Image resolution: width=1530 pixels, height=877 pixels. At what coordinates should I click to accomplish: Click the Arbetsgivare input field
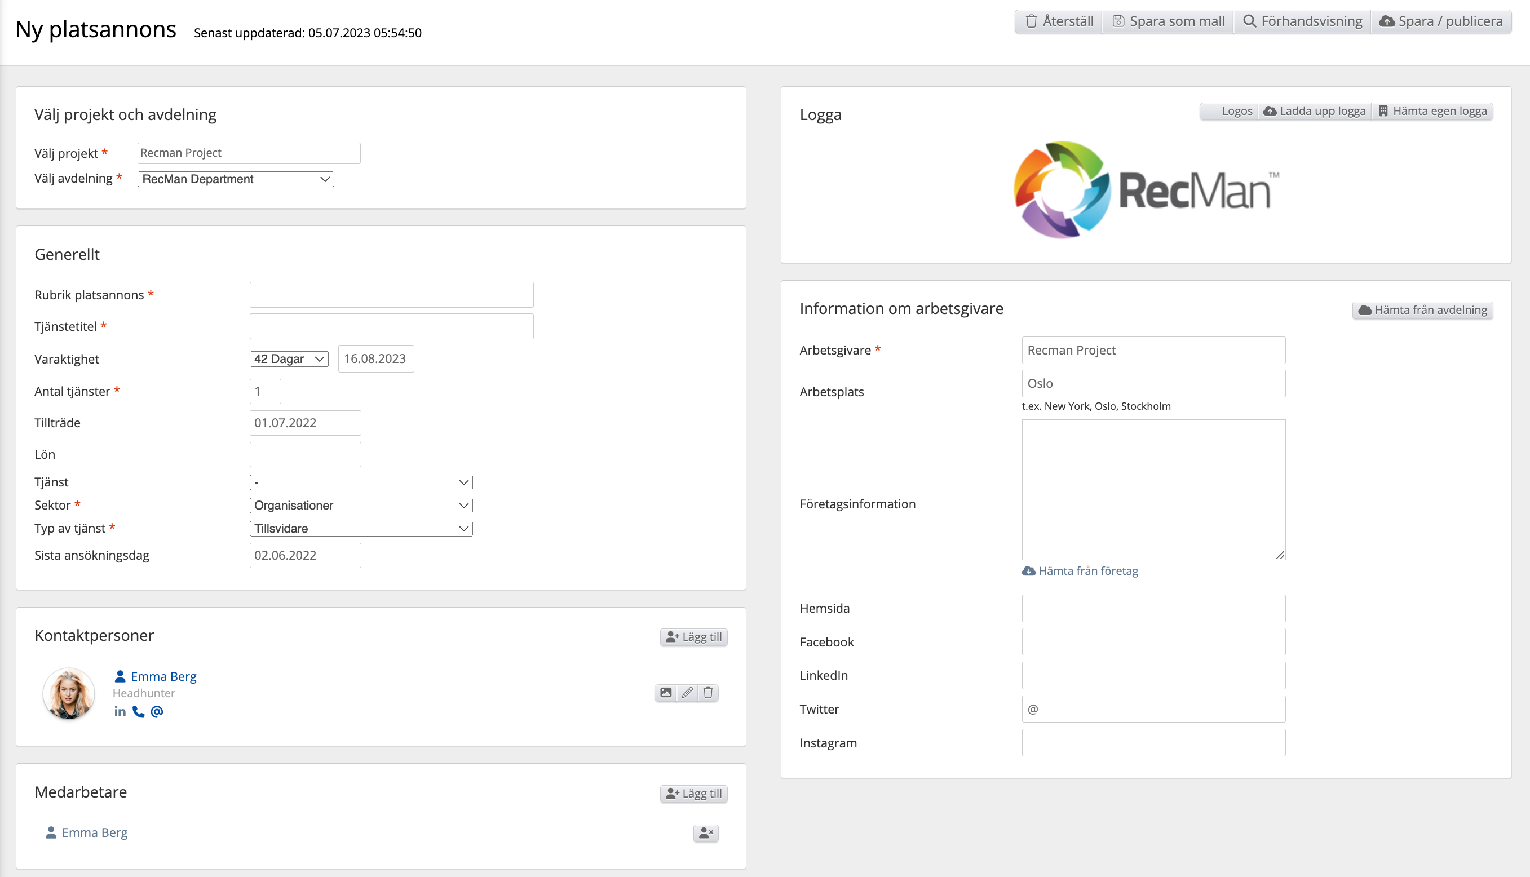point(1153,351)
